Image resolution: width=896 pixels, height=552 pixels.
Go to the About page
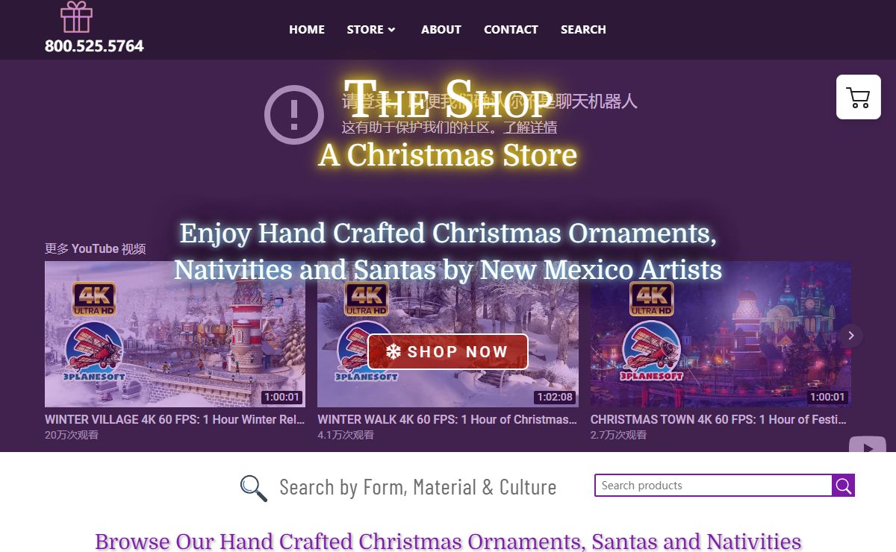[x=441, y=30]
